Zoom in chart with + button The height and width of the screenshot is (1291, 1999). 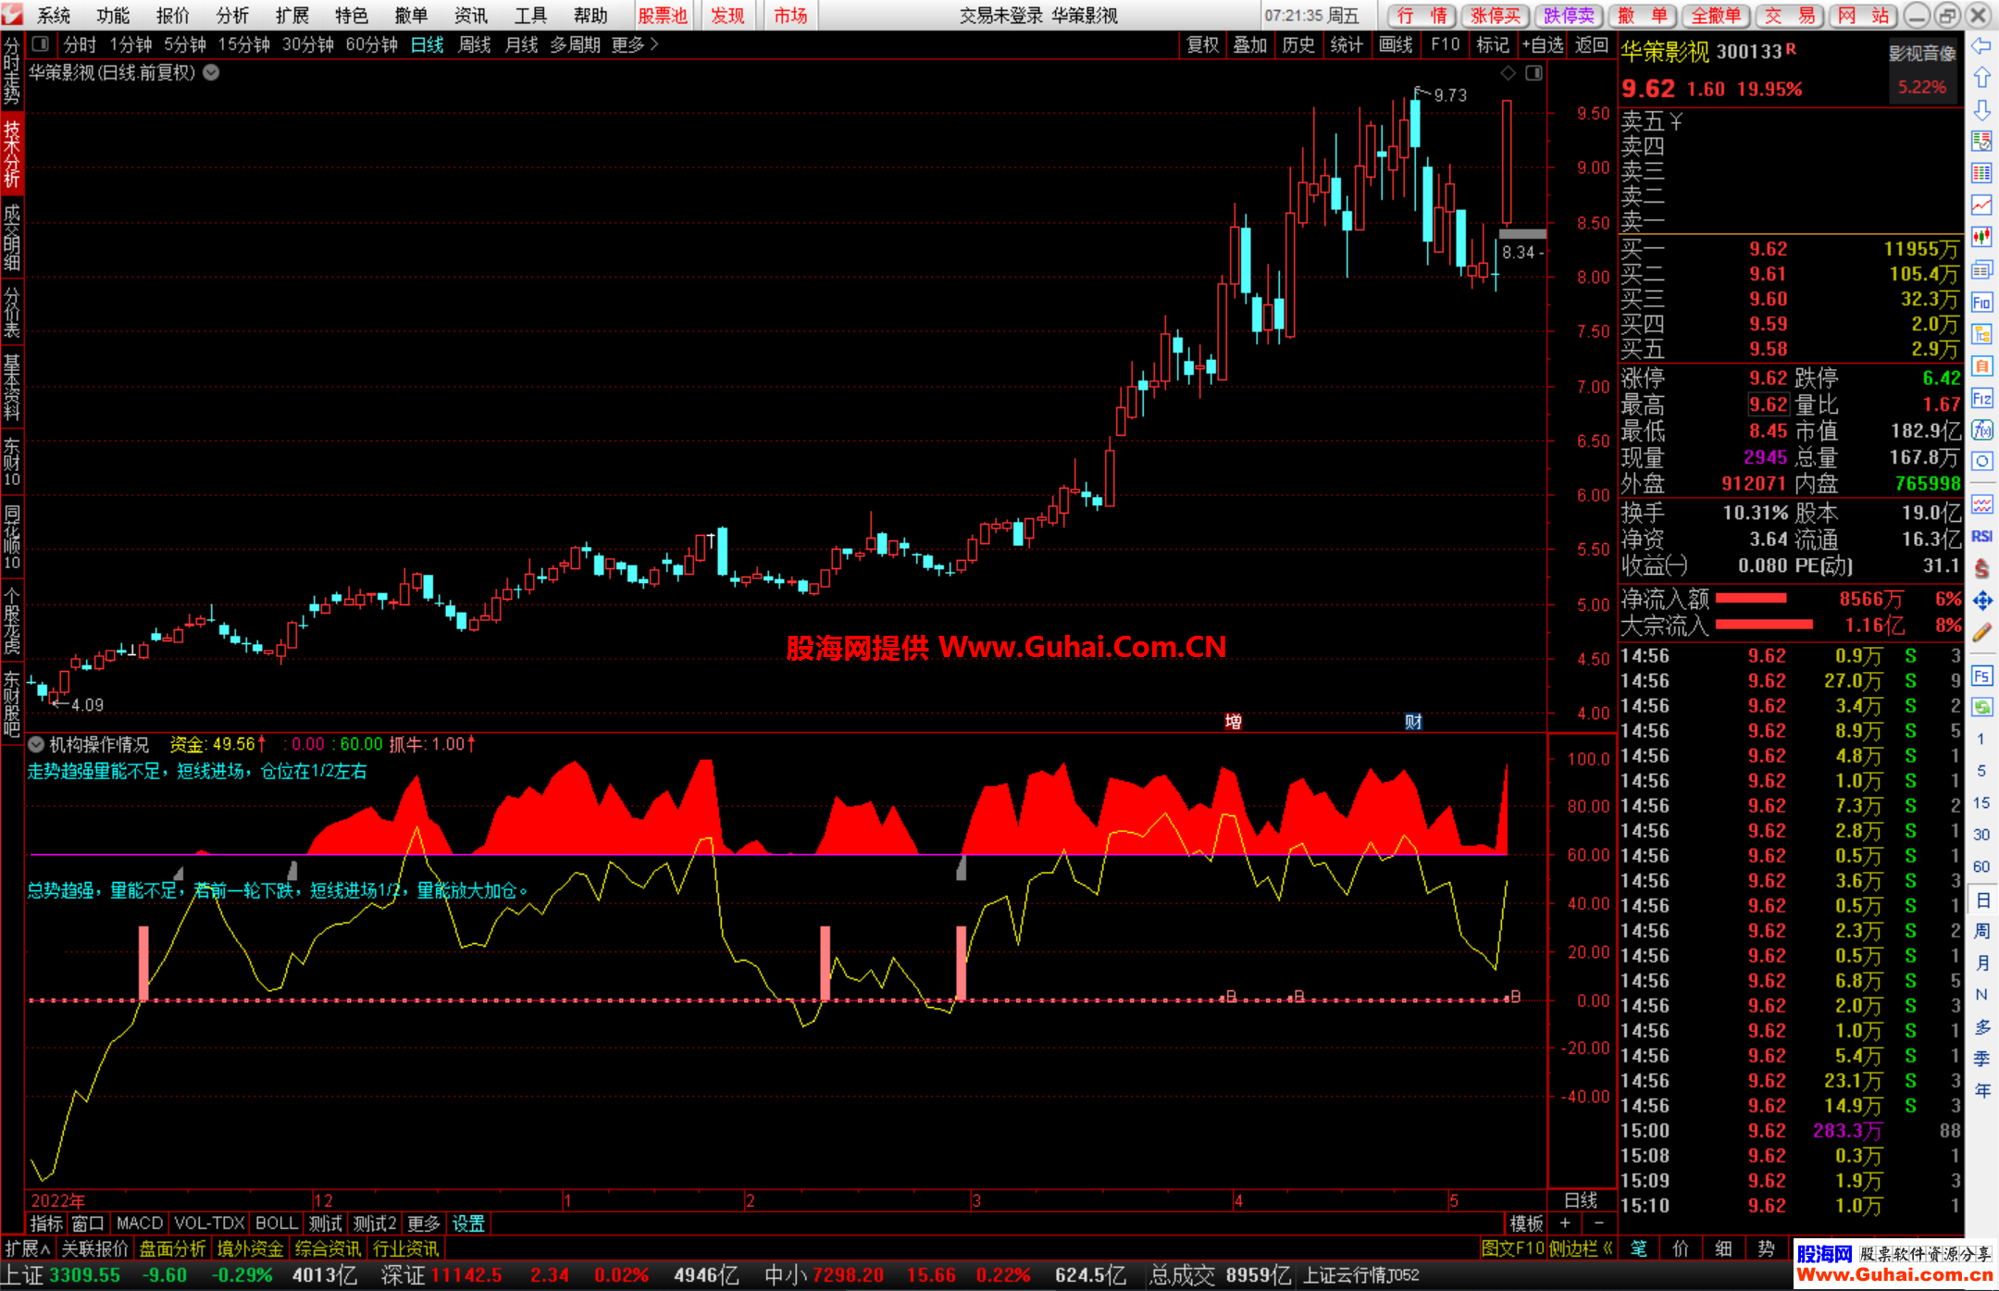tap(1565, 1223)
